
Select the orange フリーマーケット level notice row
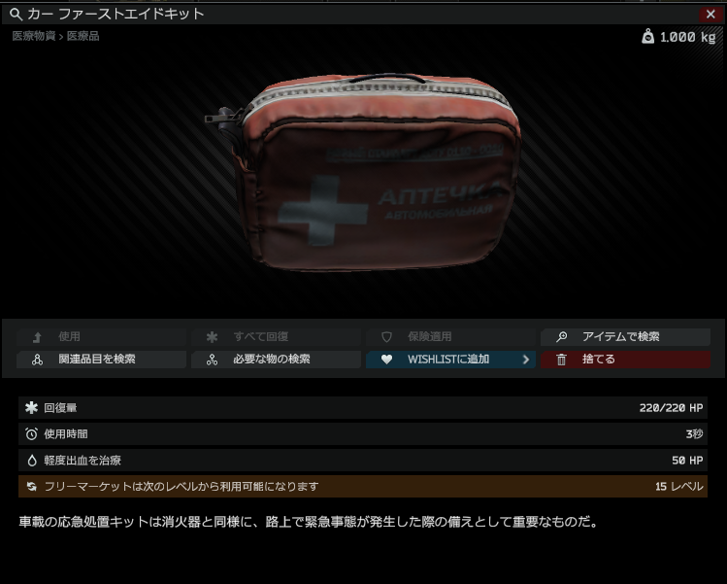point(362,486)
